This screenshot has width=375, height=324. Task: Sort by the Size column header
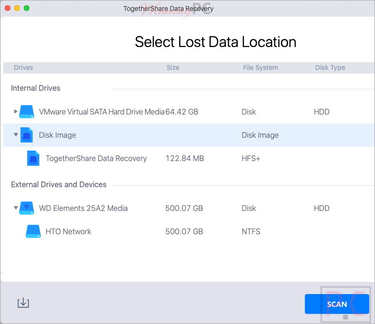coord(173,67)
